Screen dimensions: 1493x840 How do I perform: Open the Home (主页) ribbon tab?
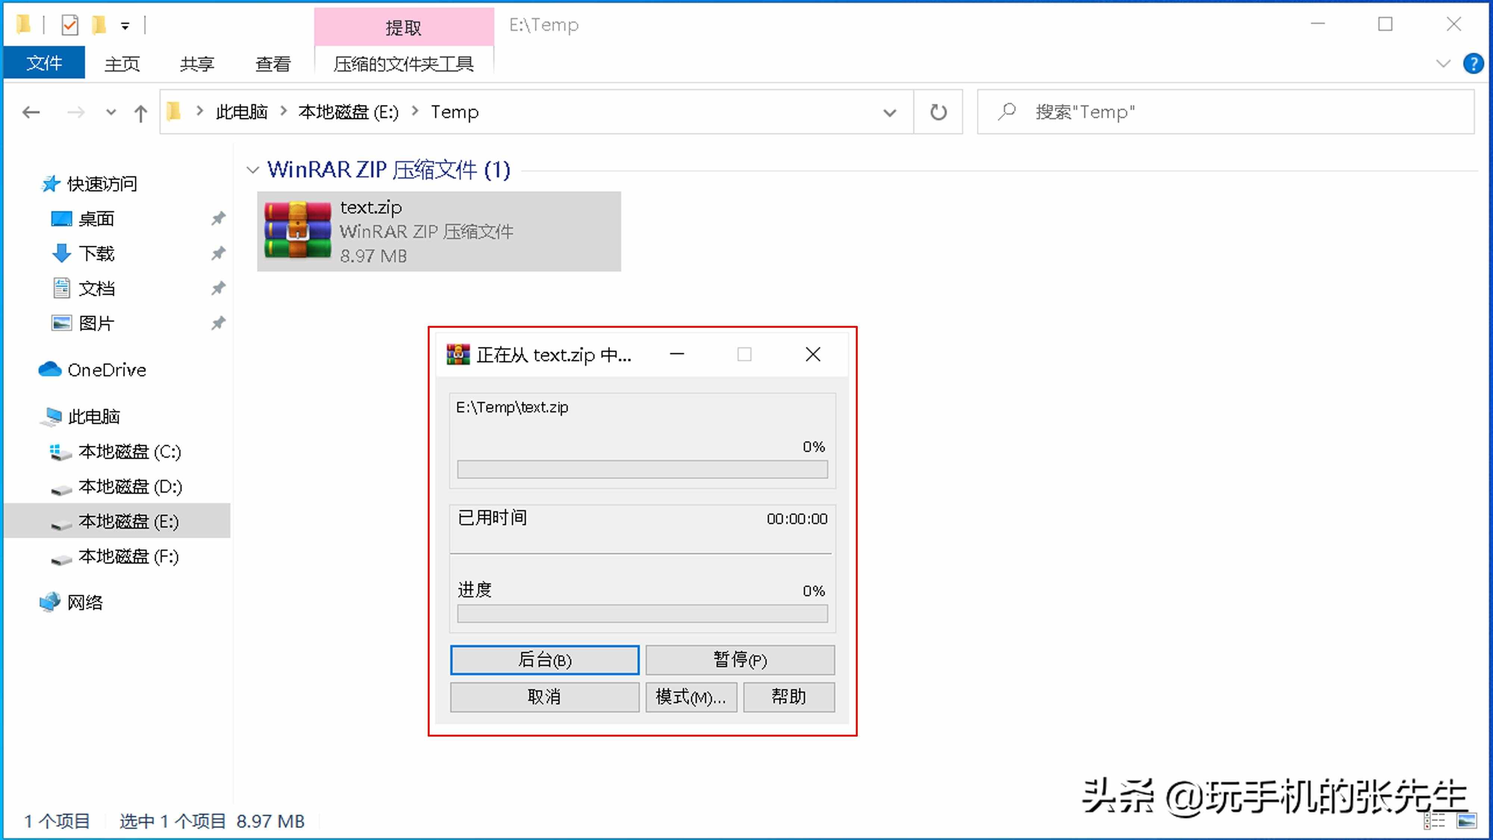122,63
